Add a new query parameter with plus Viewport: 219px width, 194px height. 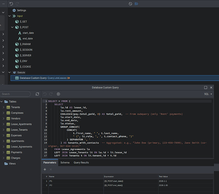45,170
